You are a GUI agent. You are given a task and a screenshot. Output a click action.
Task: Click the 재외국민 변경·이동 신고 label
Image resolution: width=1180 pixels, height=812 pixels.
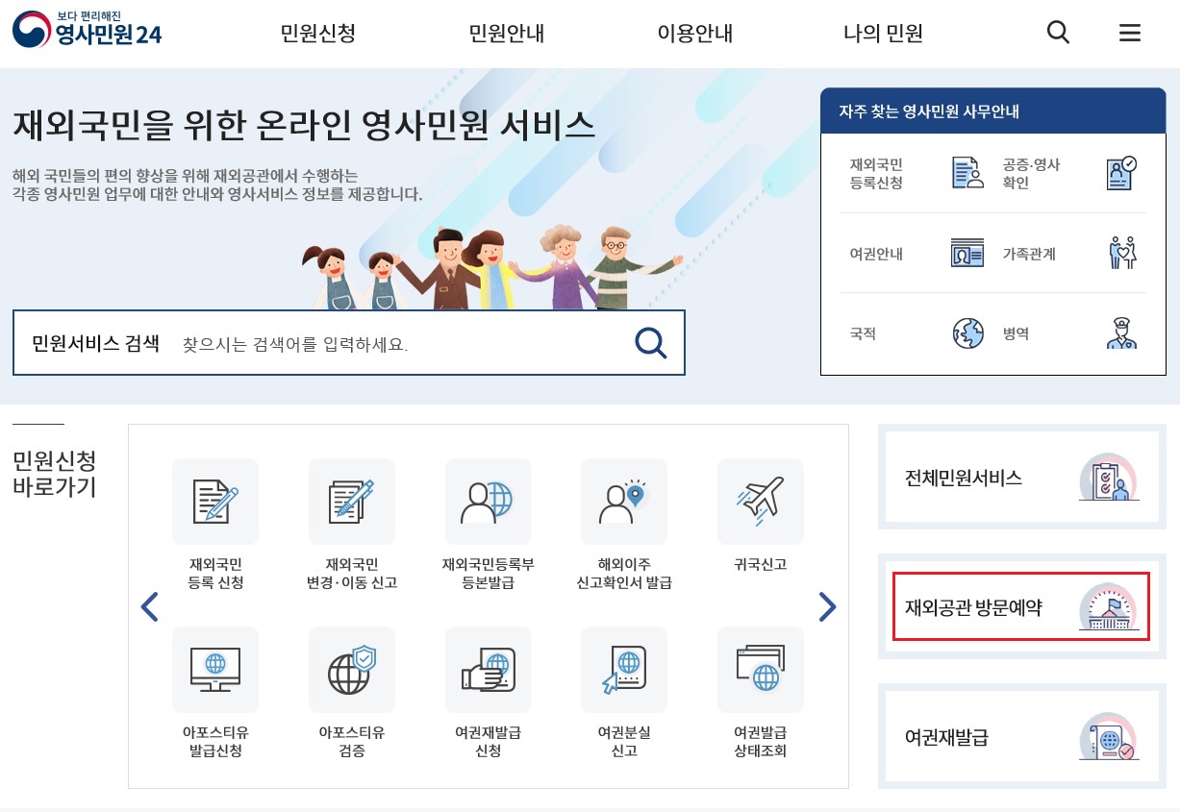[x=351, y=574]
